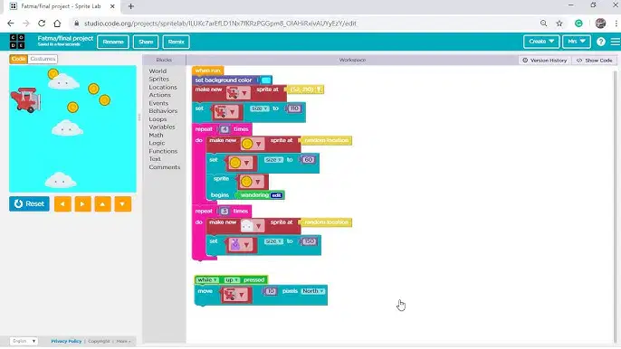This screenshot has width=621, height=349.
Task: Open the Create dropdown
Action: point(541,42)
